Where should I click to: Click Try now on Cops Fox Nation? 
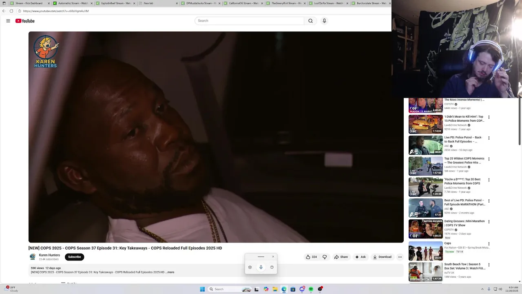pos(449,252)
